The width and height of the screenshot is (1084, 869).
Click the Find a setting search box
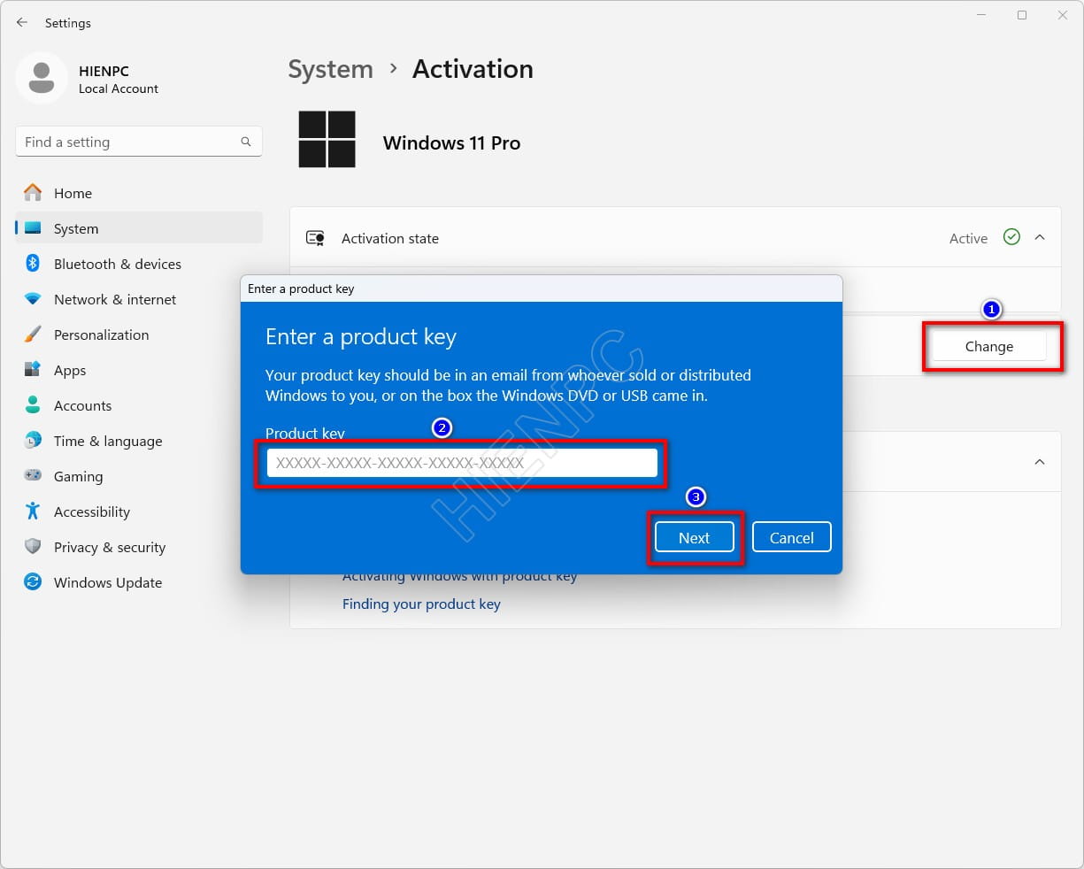pyautogui.click(x=139, y=142)
